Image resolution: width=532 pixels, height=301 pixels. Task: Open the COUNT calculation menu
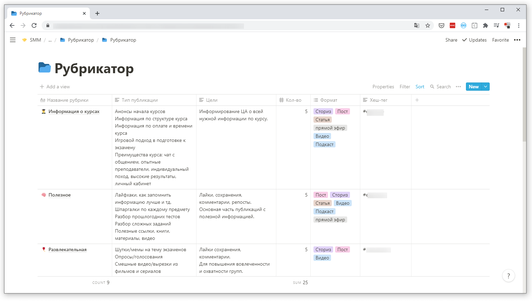[101, 282]
